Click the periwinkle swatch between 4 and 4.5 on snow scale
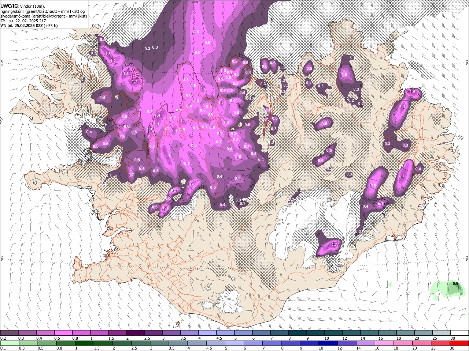 point(207,333)
